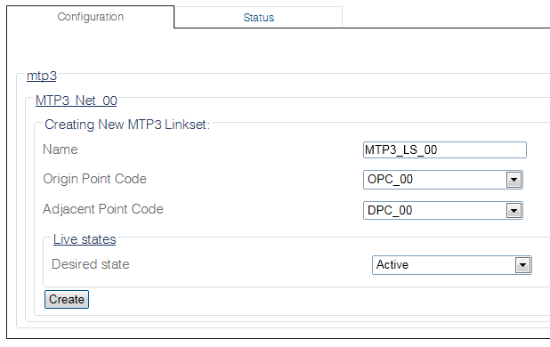Select the OPC_00 value text

[390, 180]
